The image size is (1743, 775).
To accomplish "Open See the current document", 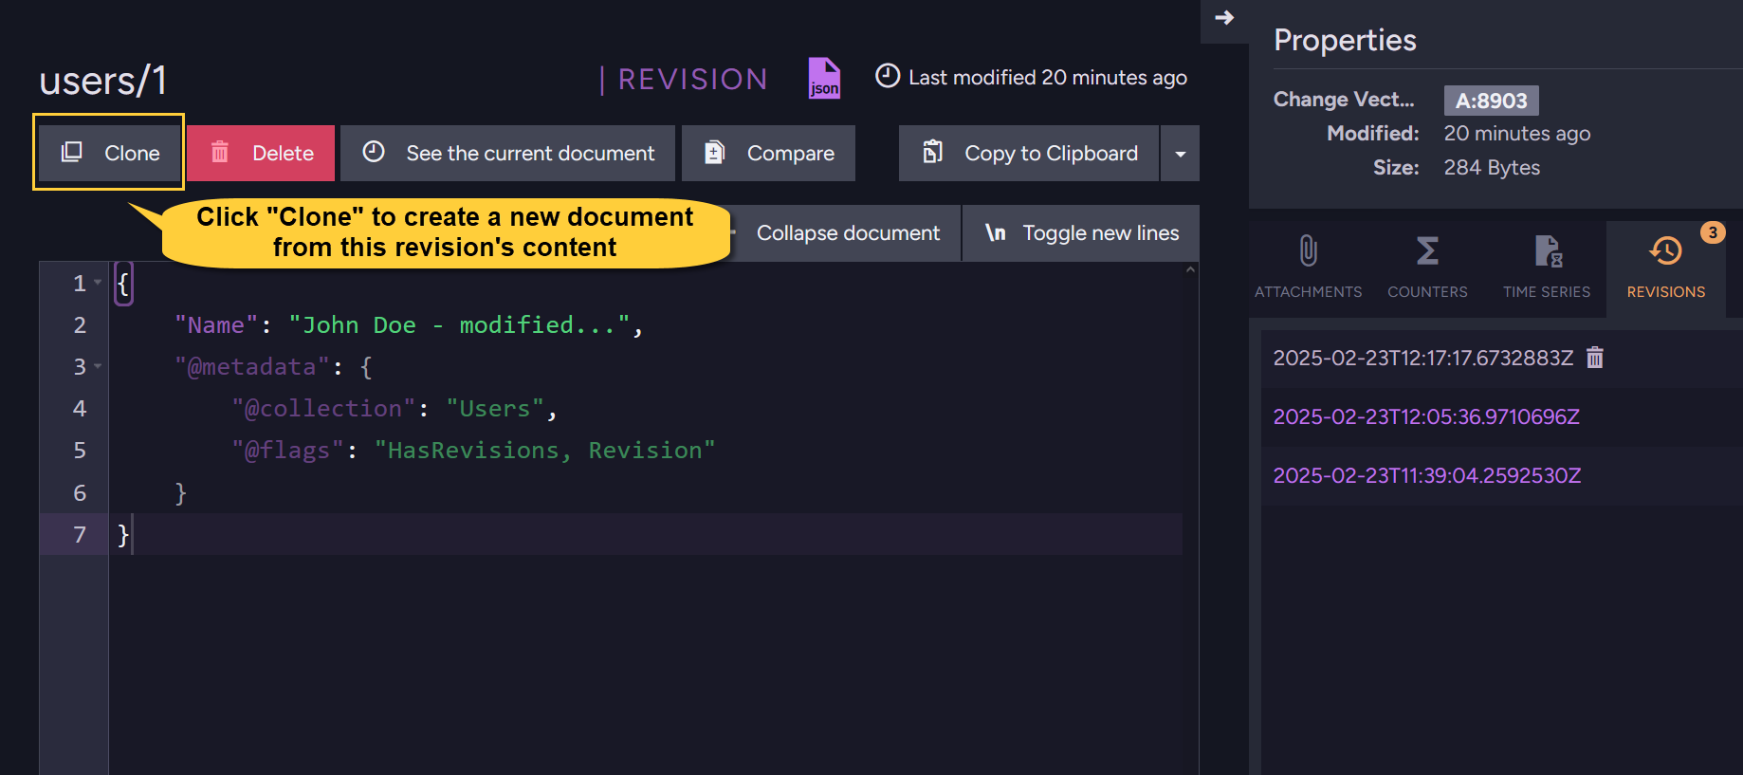I will click(x=507, y=153).
